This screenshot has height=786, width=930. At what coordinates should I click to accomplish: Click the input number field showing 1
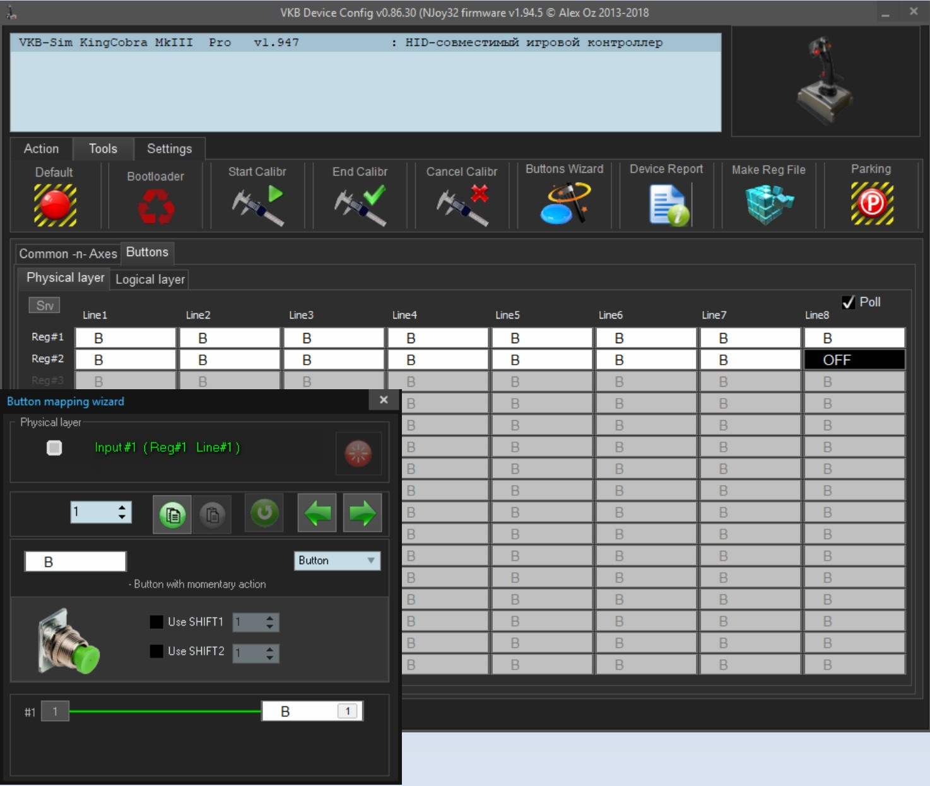pyautogui.click(x=93, y=512)
